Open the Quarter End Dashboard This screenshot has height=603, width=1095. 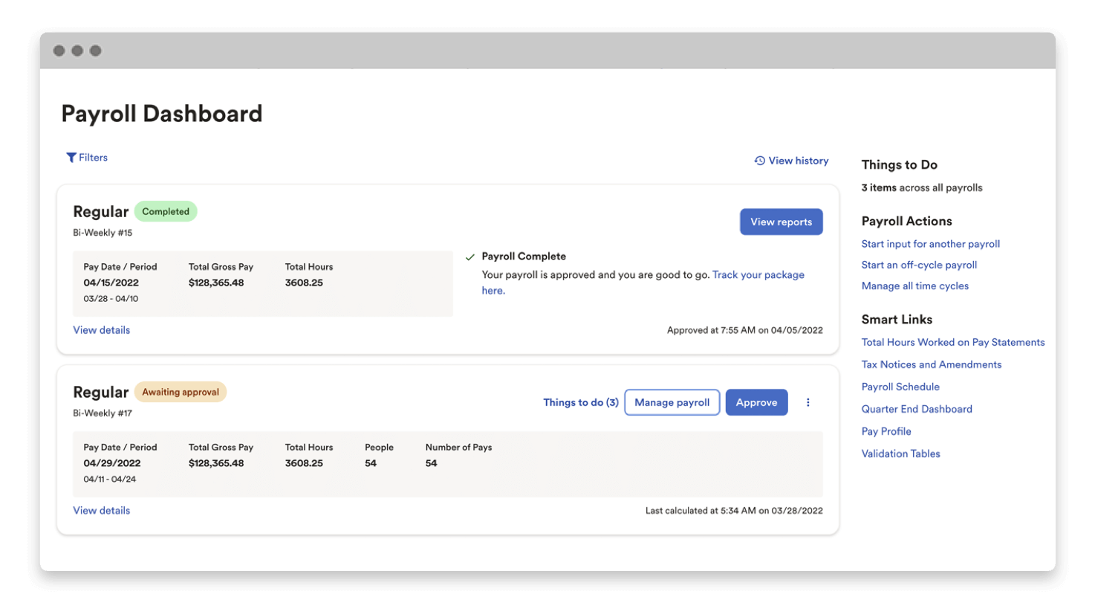[x=917, y=409]
